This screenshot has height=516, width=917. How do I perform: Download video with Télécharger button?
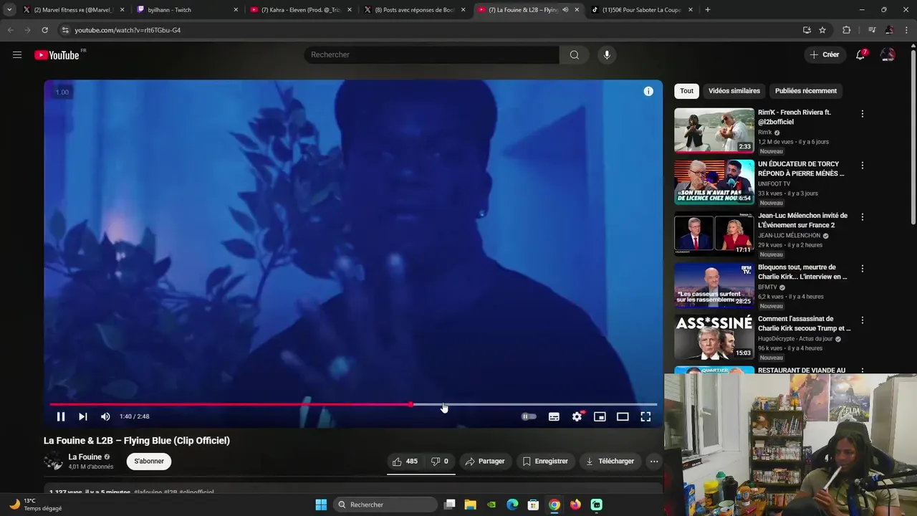610,462
